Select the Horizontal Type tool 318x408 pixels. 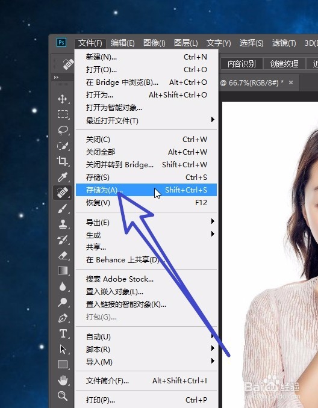coord(63,333)
